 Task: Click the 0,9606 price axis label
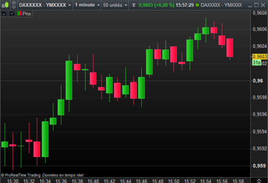pos(260,29)
